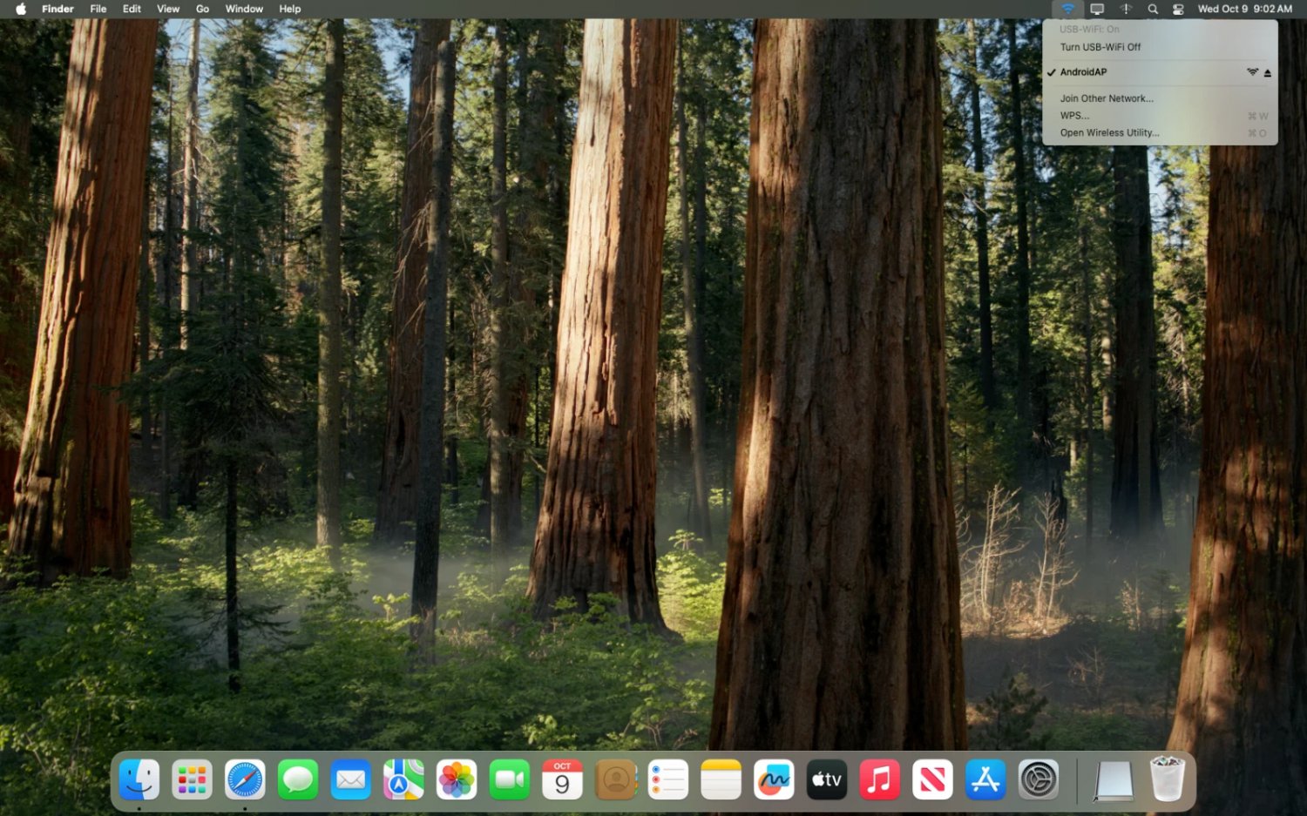The height and width of the screenshot is (816, 1307).
Task: Open the Edit menu
Action: point(132,9)
